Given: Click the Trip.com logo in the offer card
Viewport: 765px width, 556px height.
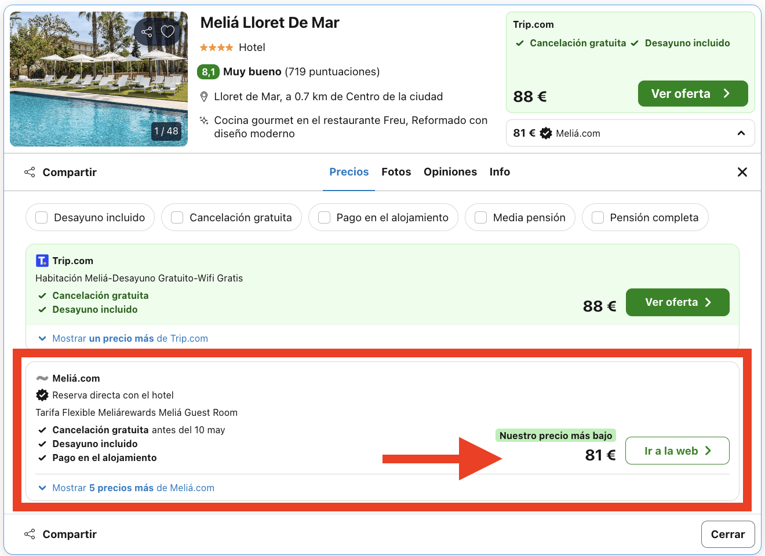Looking at the screenshot, I should click(x=42, y=261).
